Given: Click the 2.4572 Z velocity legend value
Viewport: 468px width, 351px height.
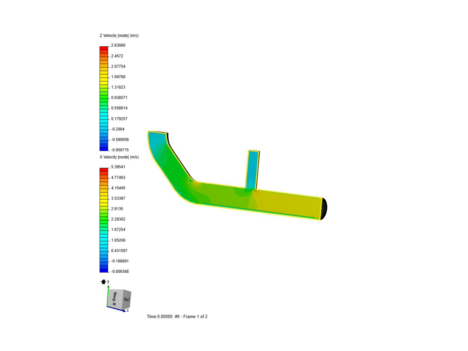Looking at the screenshot, I should click(x=117, y=56).
